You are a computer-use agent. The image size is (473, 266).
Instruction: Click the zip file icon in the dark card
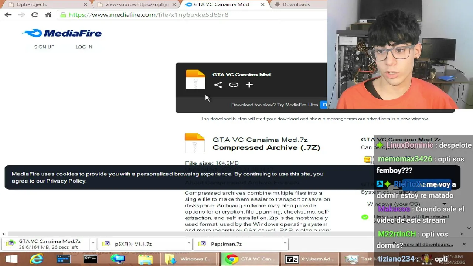195,79
